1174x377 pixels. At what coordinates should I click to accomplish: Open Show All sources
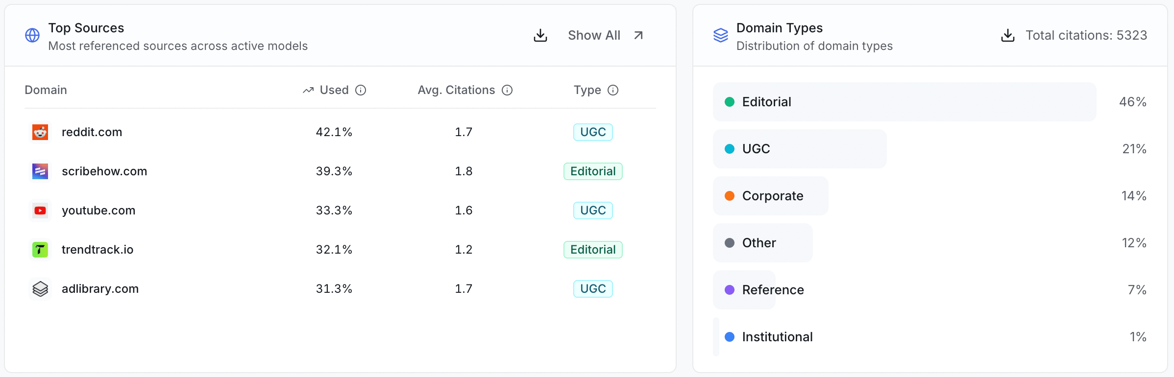(x=606, y=35)
